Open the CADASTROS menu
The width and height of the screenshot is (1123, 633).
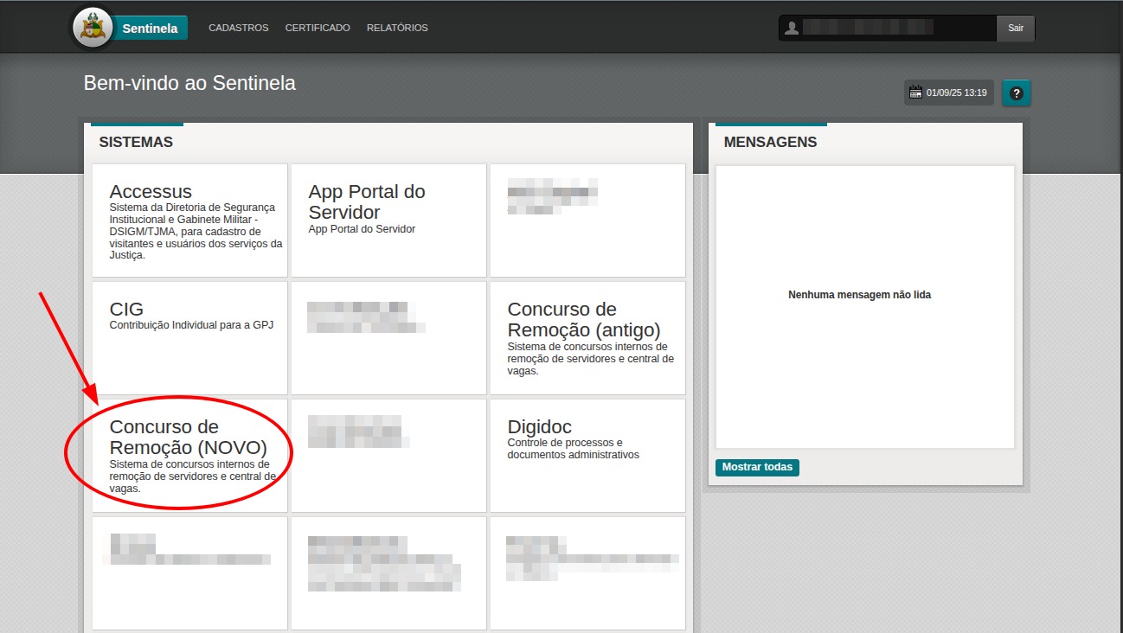tap(238, 28)
